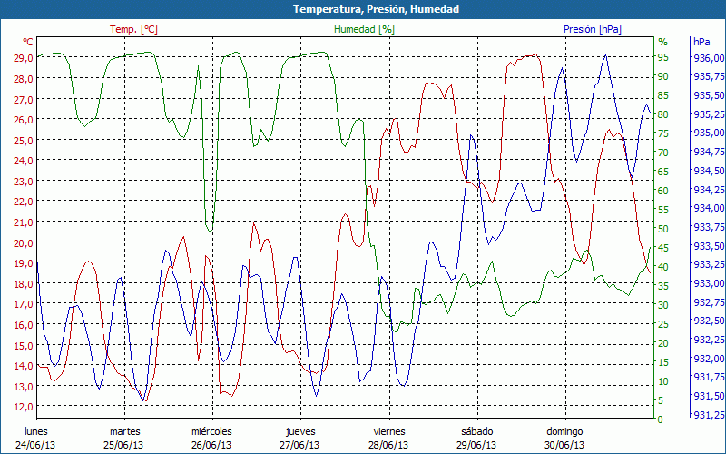Select the green 'Humedad [%]' legend label

pyautogui.click(x=365, y=29)
